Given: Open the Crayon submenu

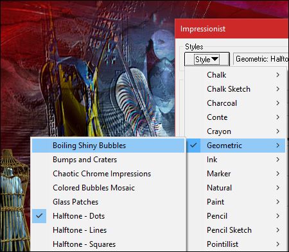Looking at the screenshot, I should 236,131.
